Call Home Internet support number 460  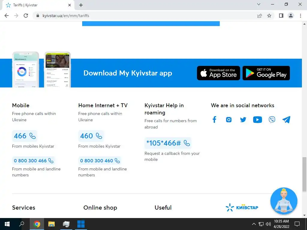point(91,136)
